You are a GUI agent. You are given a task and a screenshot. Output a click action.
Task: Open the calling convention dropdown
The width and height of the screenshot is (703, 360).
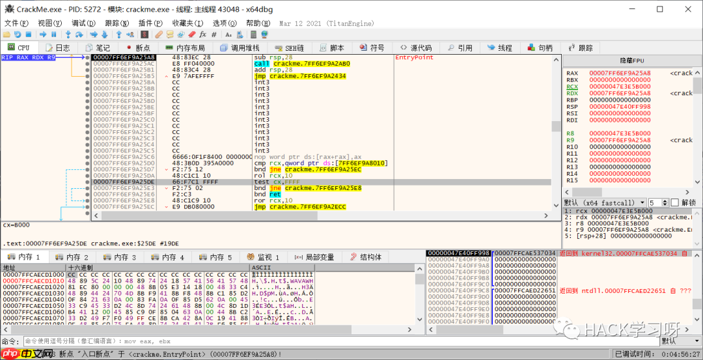point(605,202)
